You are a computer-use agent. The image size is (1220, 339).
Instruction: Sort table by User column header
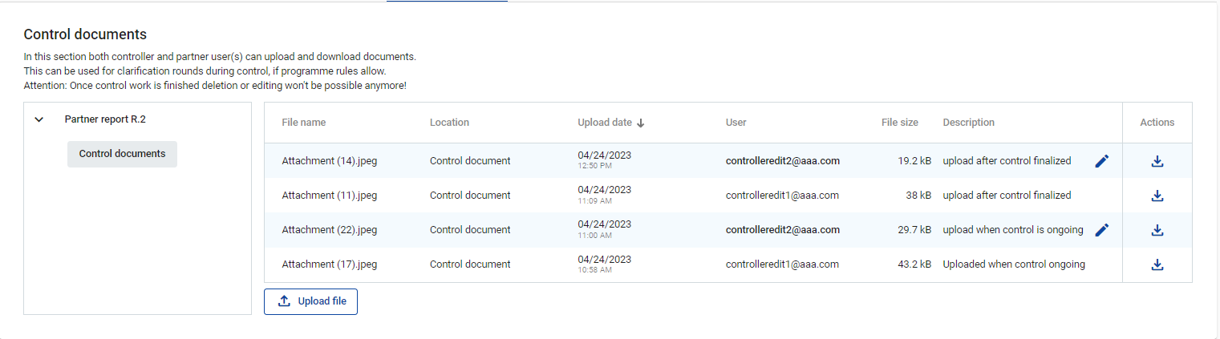click(x=736, y=123)
